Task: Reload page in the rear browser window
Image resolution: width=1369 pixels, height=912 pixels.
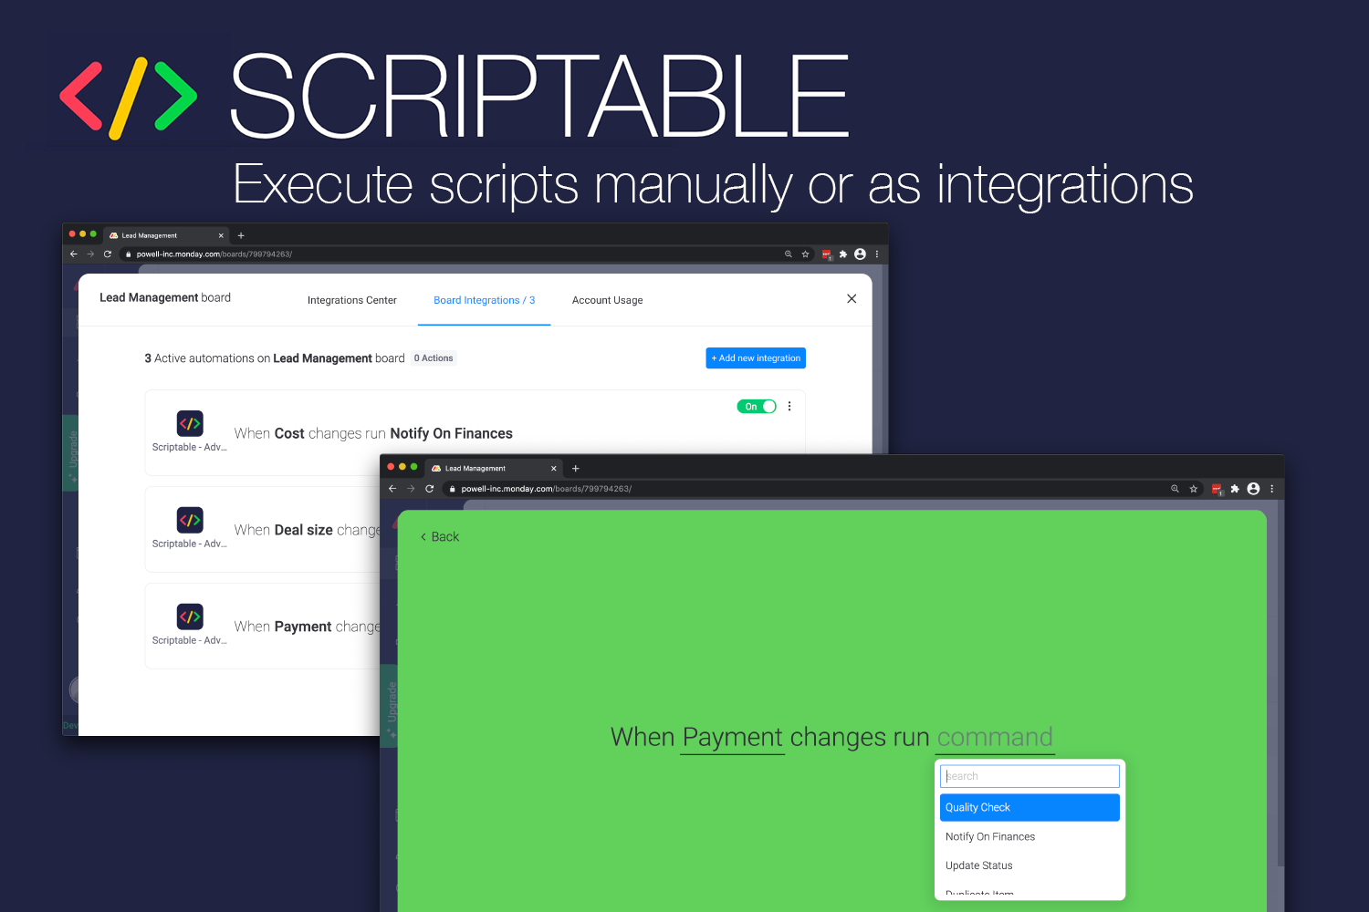Action: click(x=108, y=254)
